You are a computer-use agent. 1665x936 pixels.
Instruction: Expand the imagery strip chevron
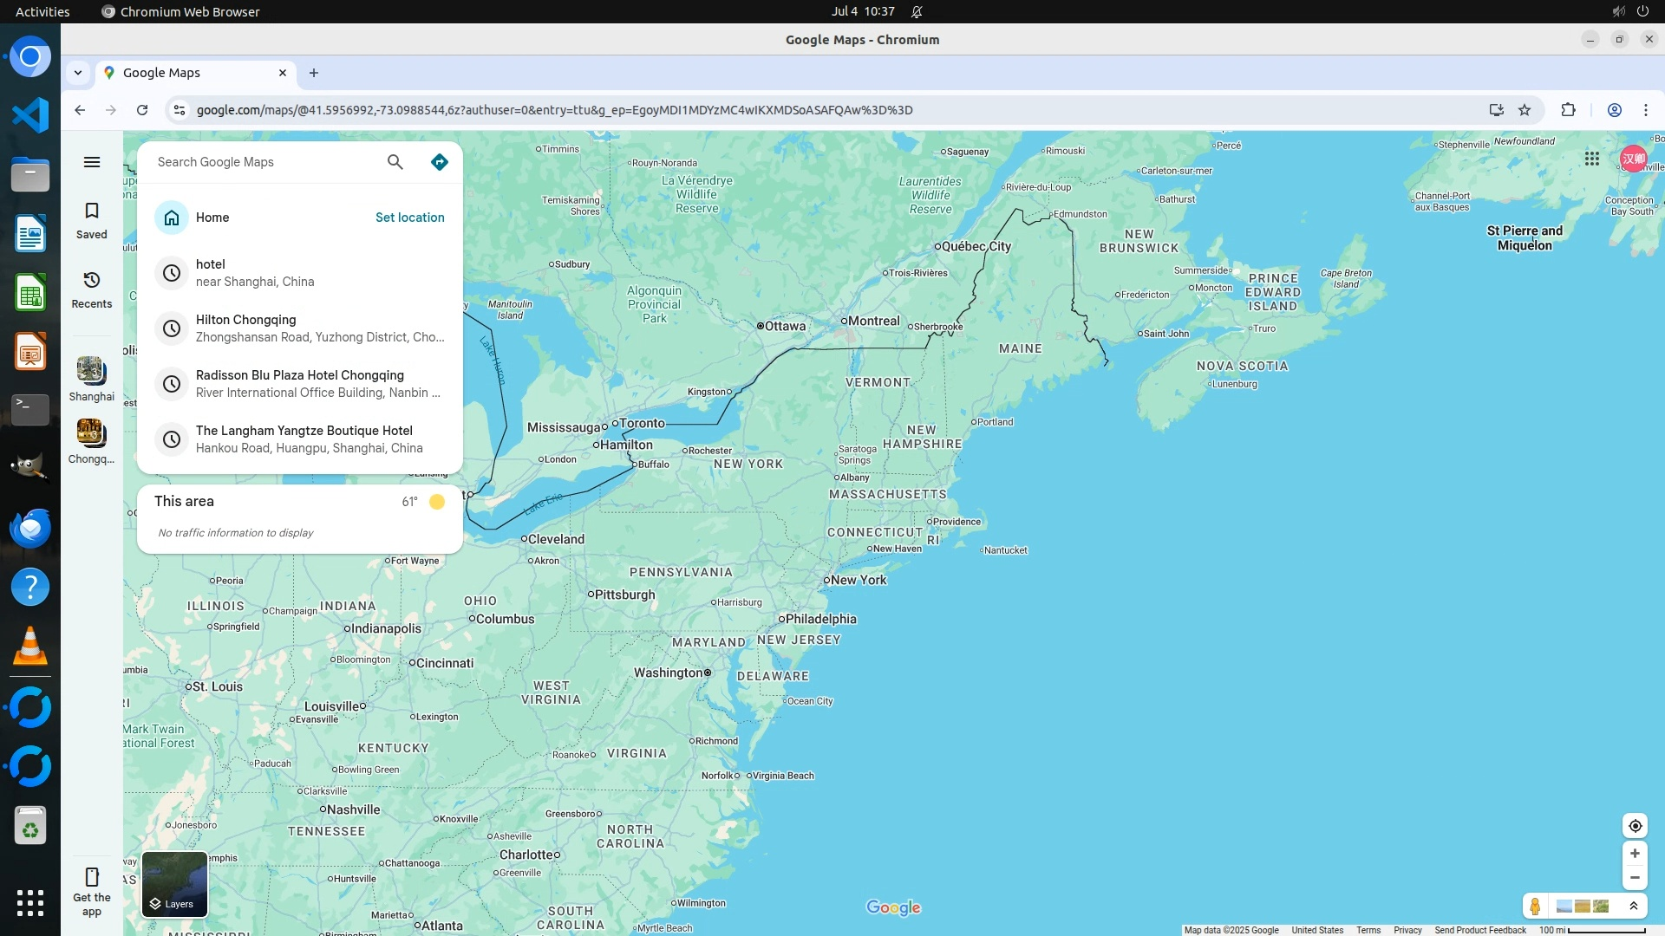[1634, 907]
